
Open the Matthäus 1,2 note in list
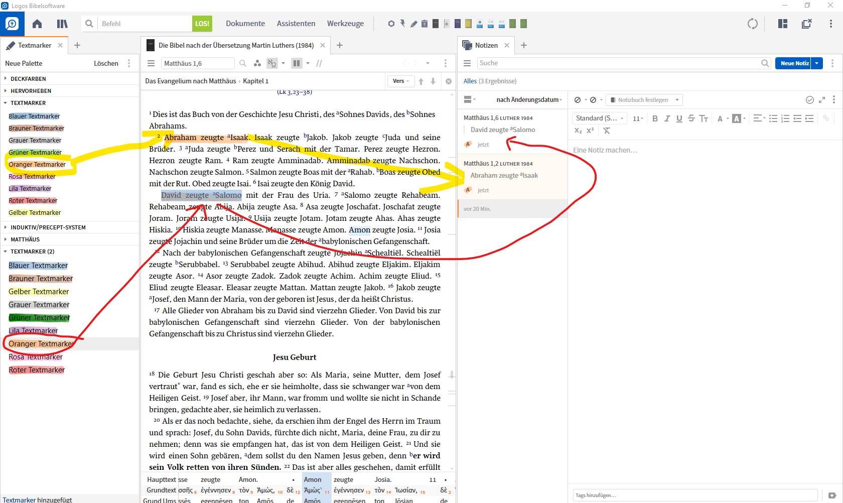point(513,176)
